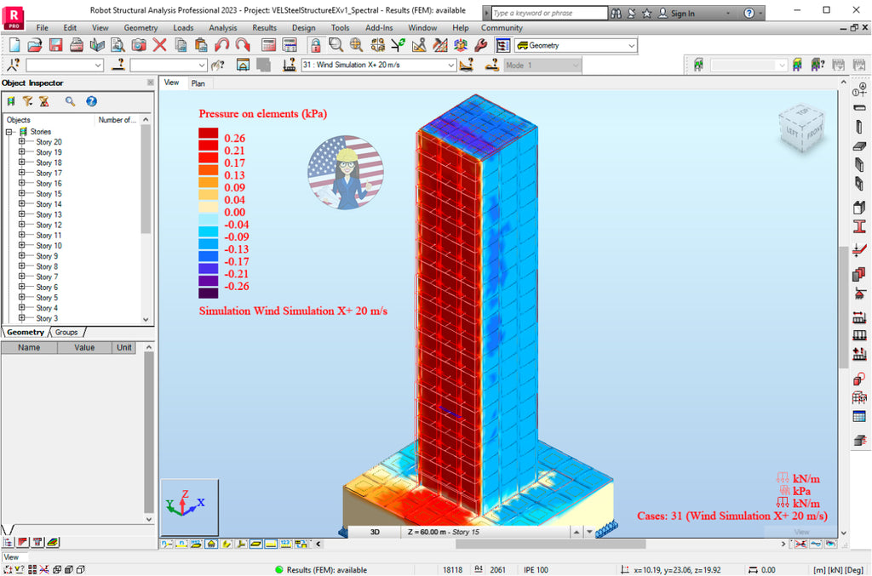Step up the story level arrow

[577, 532]
